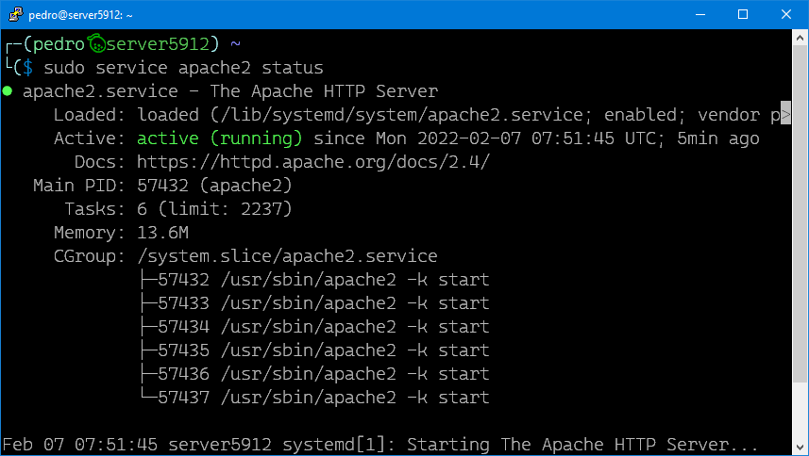Maximize the PuTTY terminal window
The width and height of the screenshot is (809, 456).
743,14
